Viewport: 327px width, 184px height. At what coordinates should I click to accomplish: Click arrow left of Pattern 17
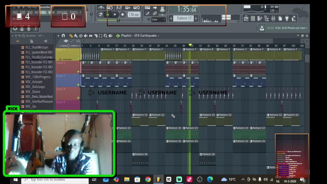(x=171, y=18)
